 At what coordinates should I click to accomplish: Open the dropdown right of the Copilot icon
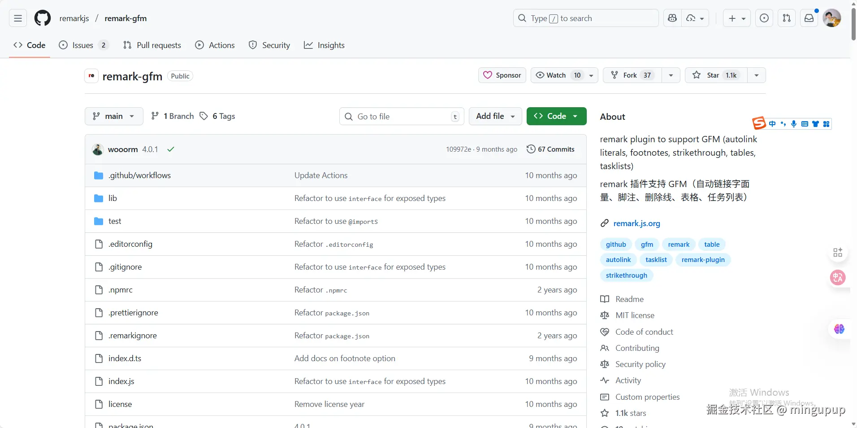coord(695,18)
